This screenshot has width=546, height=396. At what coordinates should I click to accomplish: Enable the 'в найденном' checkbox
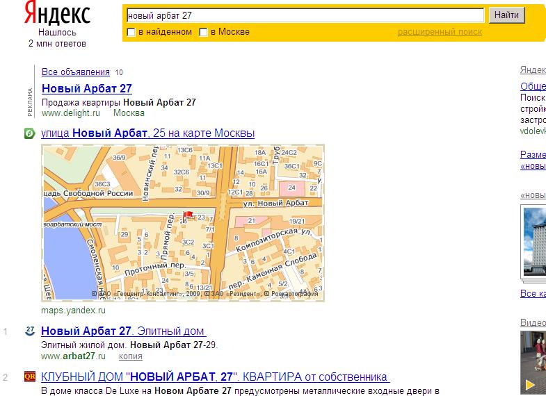pos(131,33)
